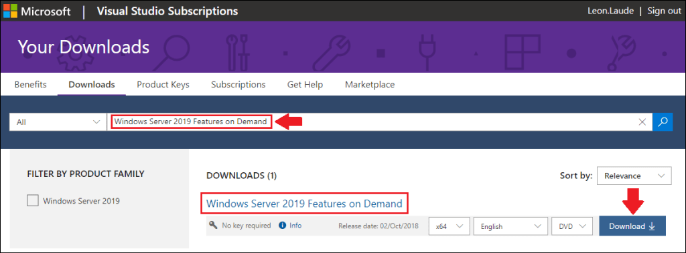Click the DOWNLOADS (1) heading
The image size is (686, 253).
241,176
